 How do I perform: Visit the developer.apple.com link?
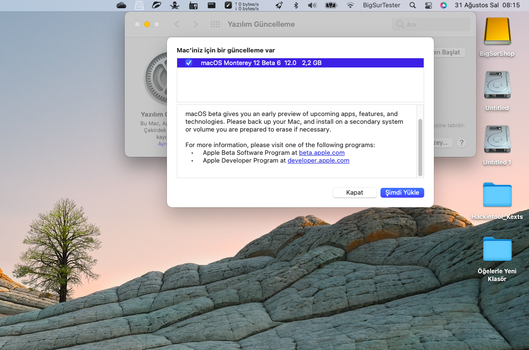318,160
